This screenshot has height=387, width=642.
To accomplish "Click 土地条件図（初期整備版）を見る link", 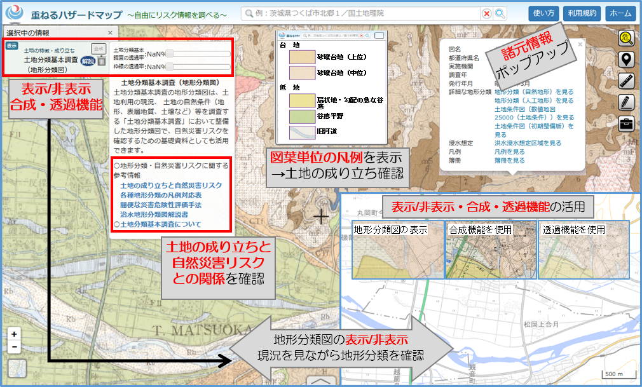I will coord(534,130).
